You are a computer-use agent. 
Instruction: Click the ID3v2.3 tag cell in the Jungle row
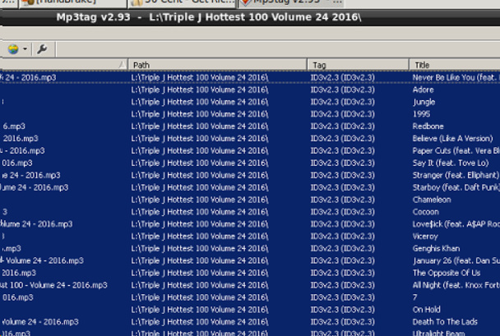coord(343,102)
